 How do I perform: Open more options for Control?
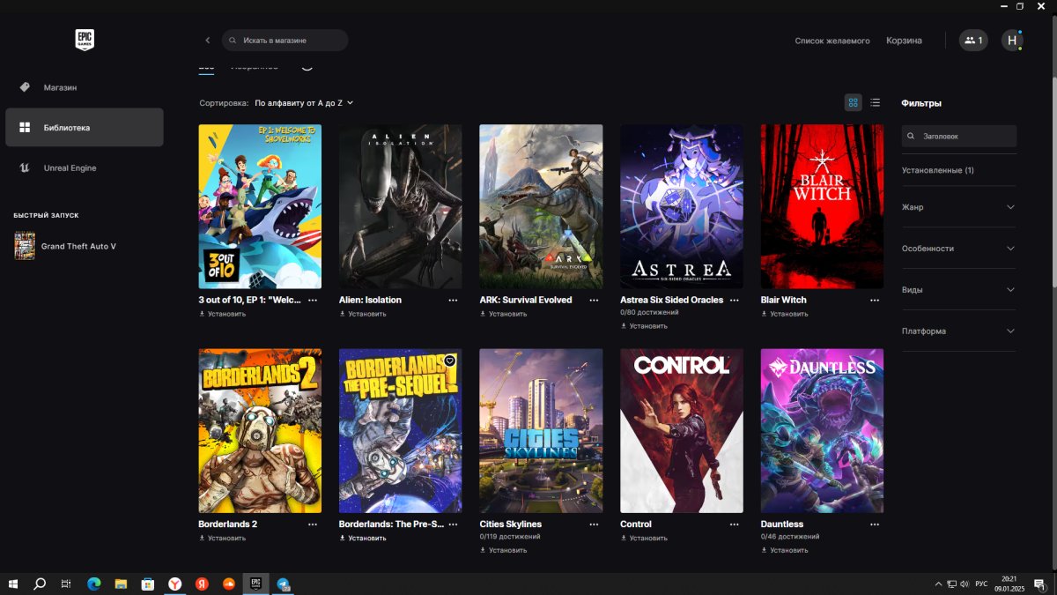tap(735, 524)
